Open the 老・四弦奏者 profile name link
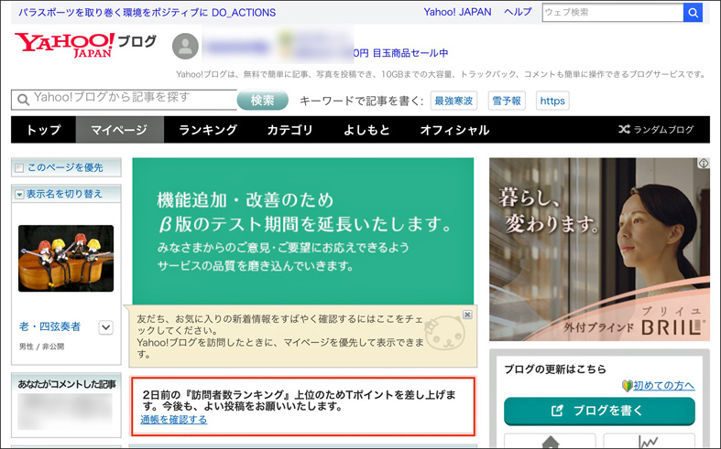 49,326
